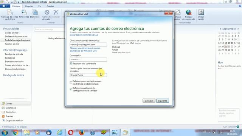This screenshot has height=136, width=242.
Task: Open Elementos eliminados folder
Action: pos(16,69)
